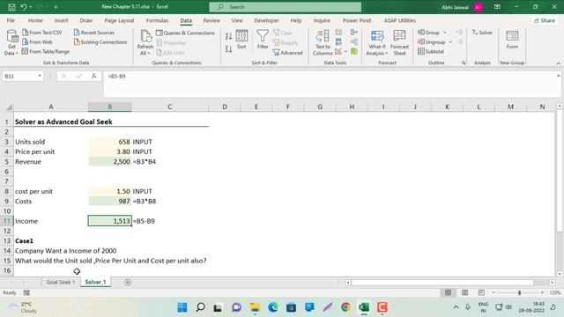This screenshot has height=317, width=564.
Task: Switch to Page Layout view
Action: (x=464, y=292)
